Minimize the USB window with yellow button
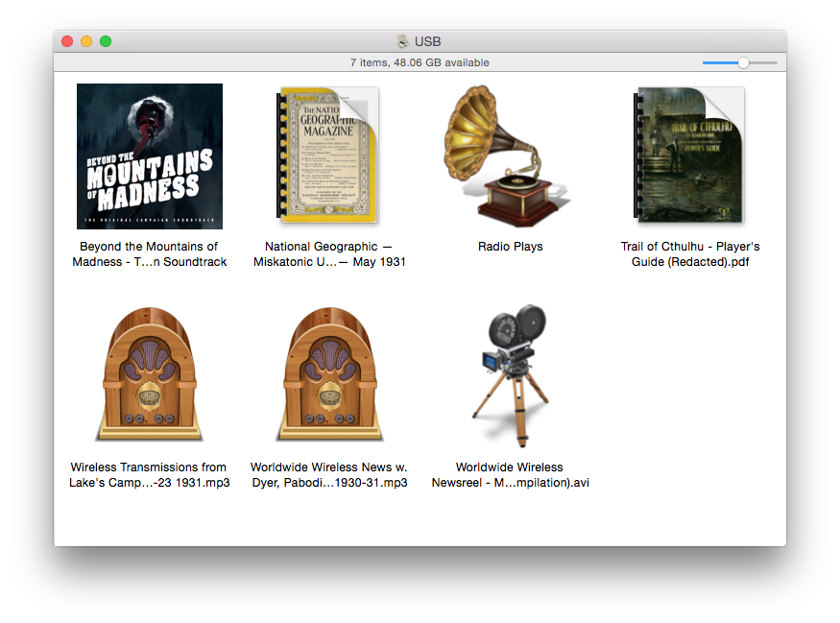840x623 pixels. [x=86, y=41]
